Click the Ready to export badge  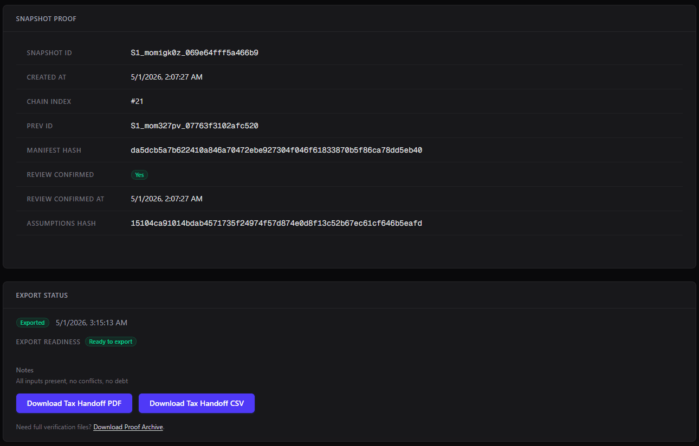pos(111,342)
